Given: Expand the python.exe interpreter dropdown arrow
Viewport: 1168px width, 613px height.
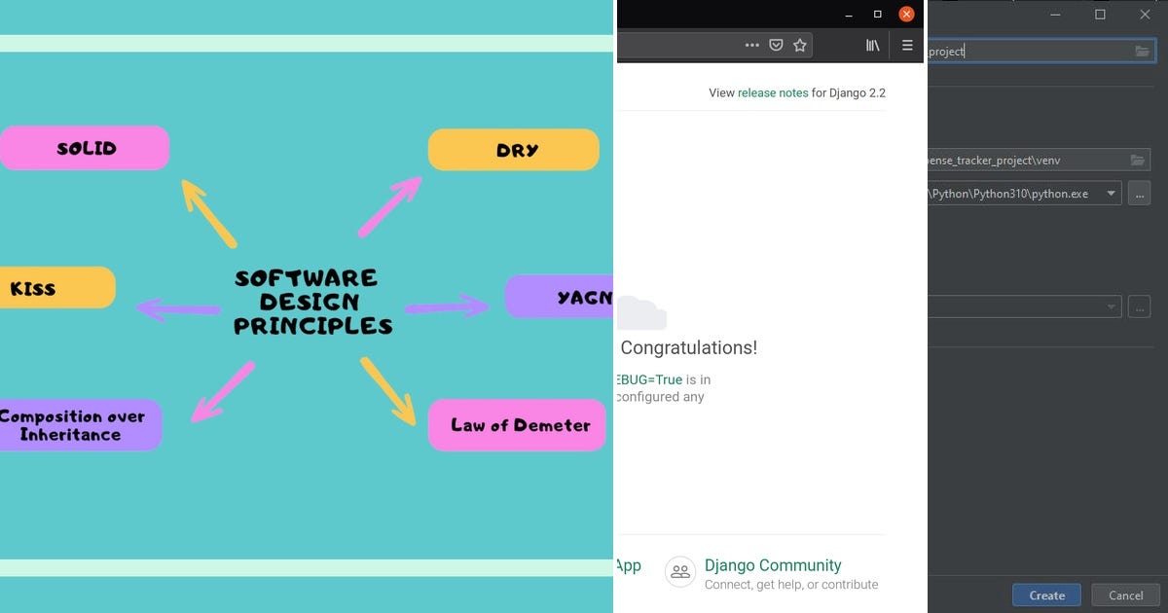Looking at the screenshot, I should point(1110,193).
